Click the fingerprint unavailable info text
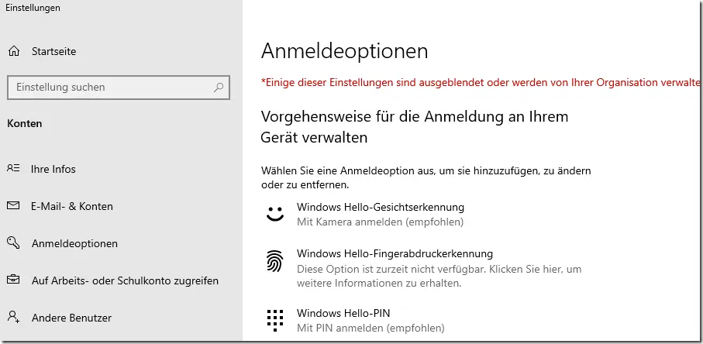The image size is (703, 344). [x=439, y=277]
